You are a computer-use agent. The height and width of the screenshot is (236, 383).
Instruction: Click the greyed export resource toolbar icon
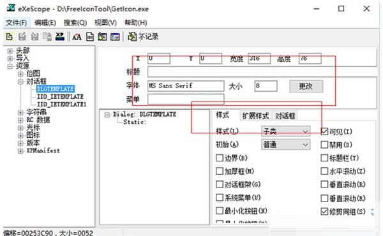pos(22,37)
